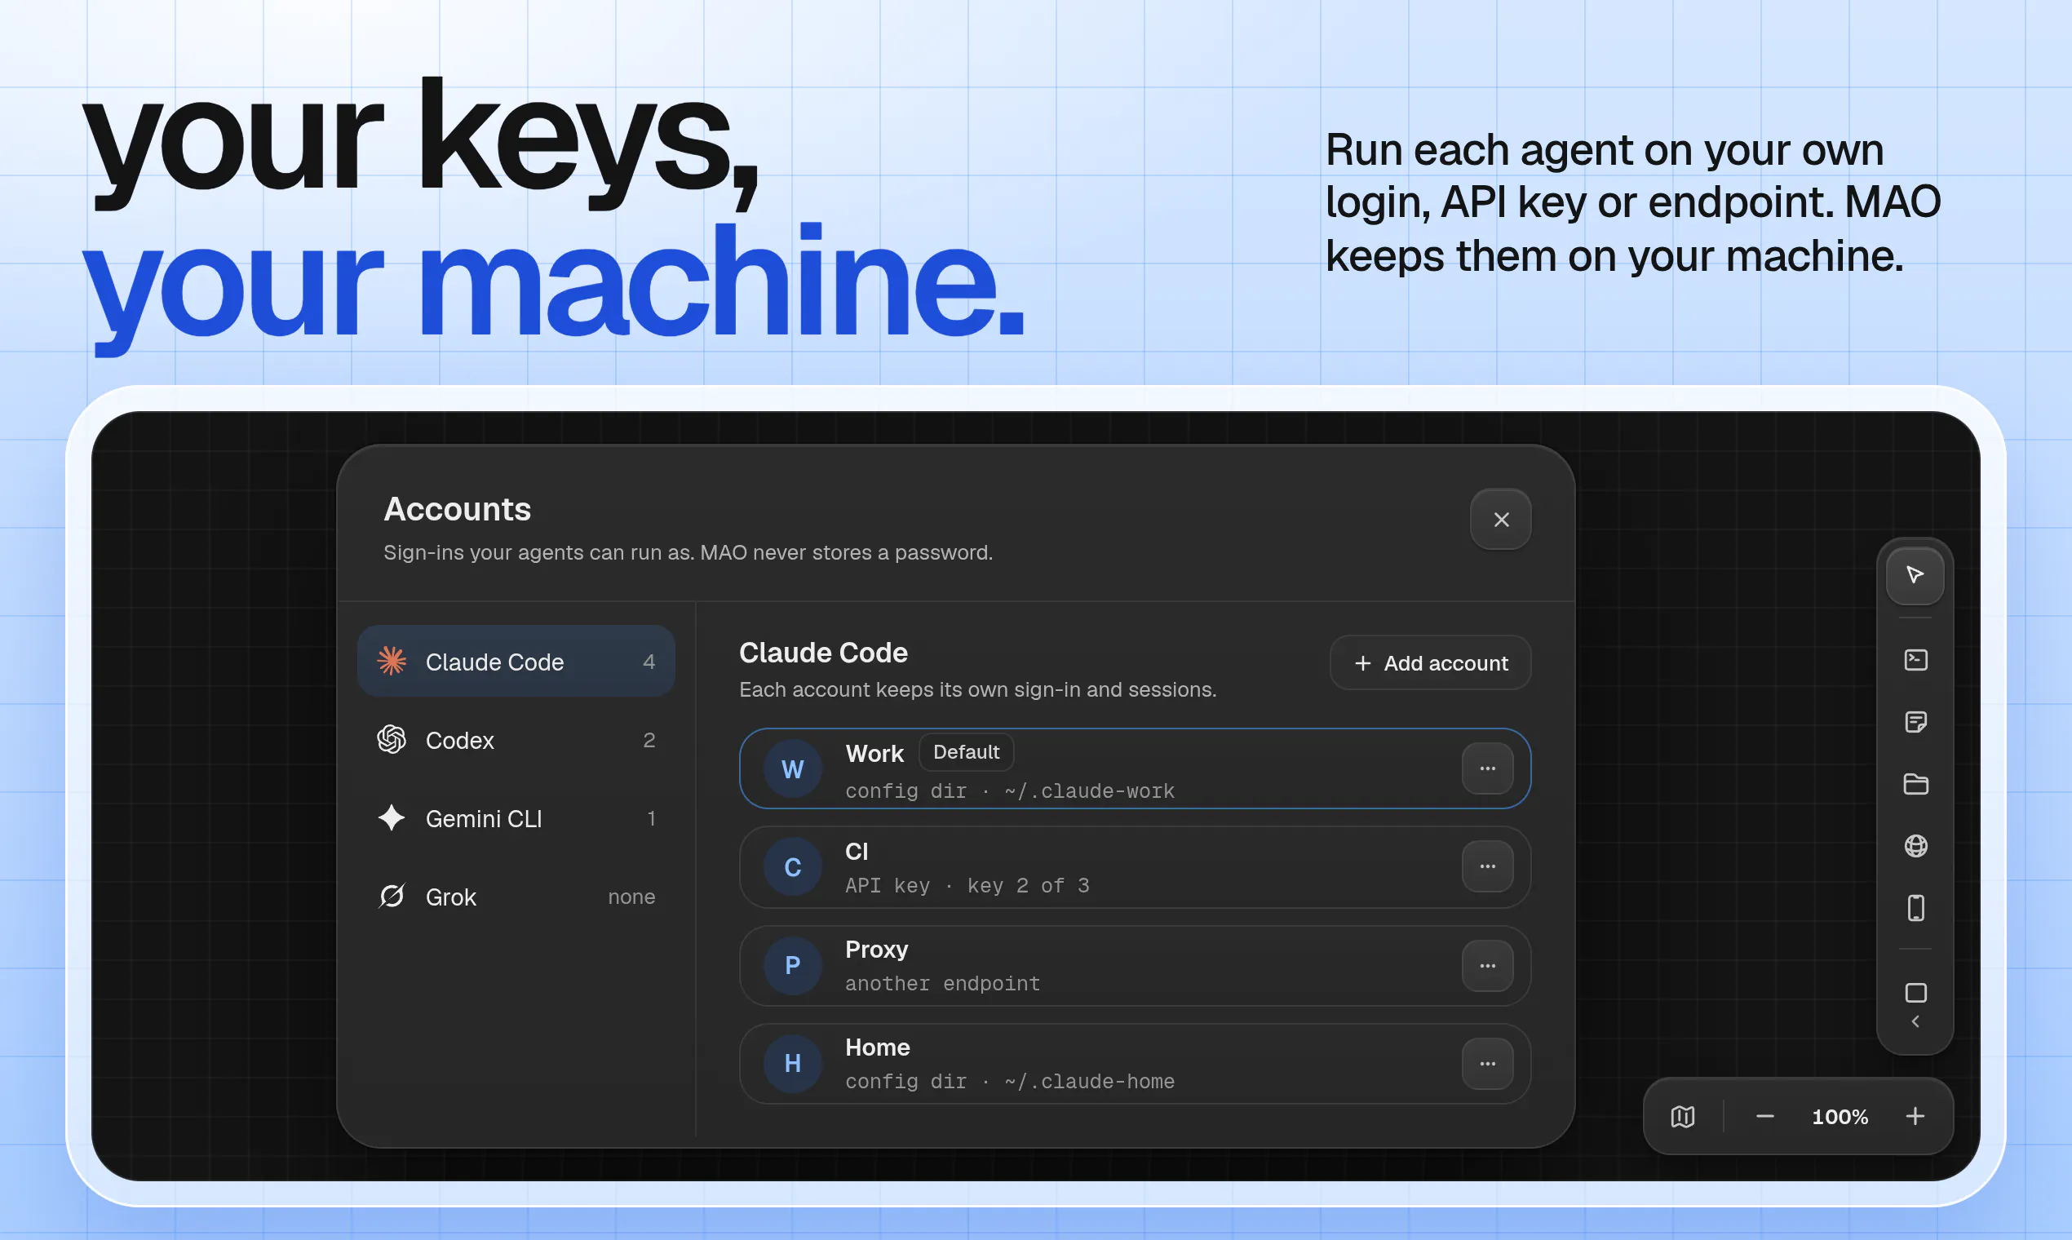Open the folder tool in right toolbar
Screen dimensions: 2072x1240
(x=1915, y=784)
